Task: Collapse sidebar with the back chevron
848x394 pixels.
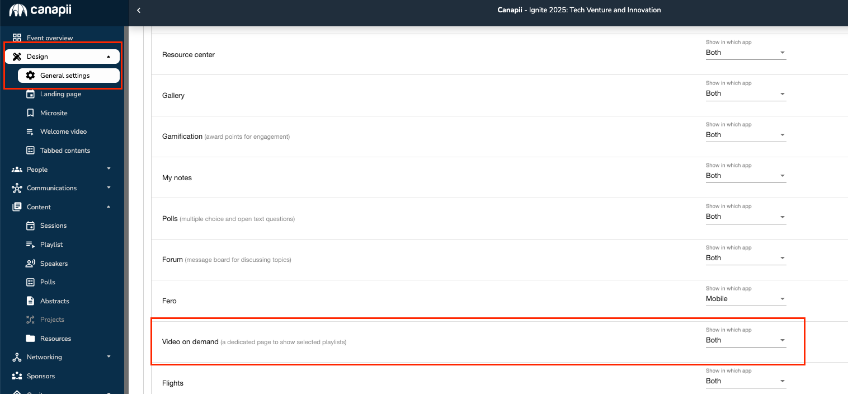Action: click(x=139, y=10)
